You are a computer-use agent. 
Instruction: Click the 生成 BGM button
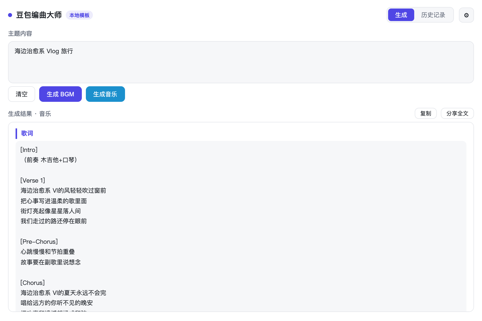pyautogui.click(x=61, y=94)
